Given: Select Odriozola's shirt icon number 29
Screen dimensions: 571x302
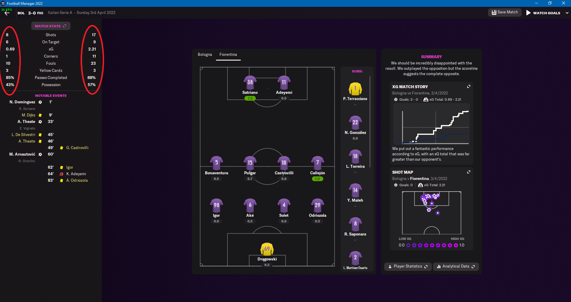Looking at the screenshot, I should (x=318, y=205).
